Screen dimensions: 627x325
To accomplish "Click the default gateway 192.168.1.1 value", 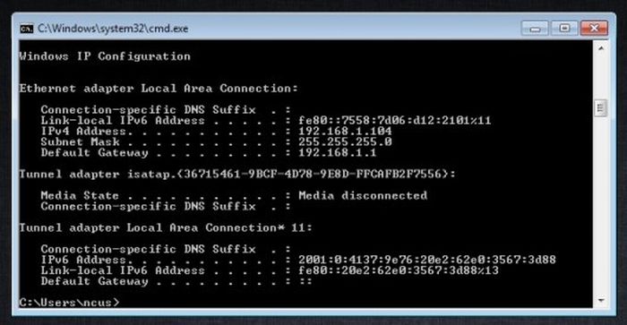I will click(x=337, y=153).
